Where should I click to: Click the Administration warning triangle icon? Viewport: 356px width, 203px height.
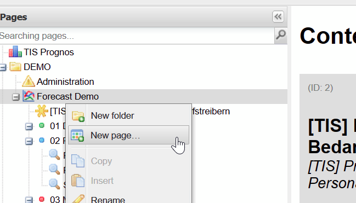point(28,81)
